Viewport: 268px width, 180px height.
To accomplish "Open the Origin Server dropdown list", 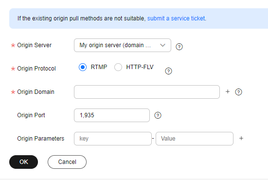I will (x=123, y=45).
